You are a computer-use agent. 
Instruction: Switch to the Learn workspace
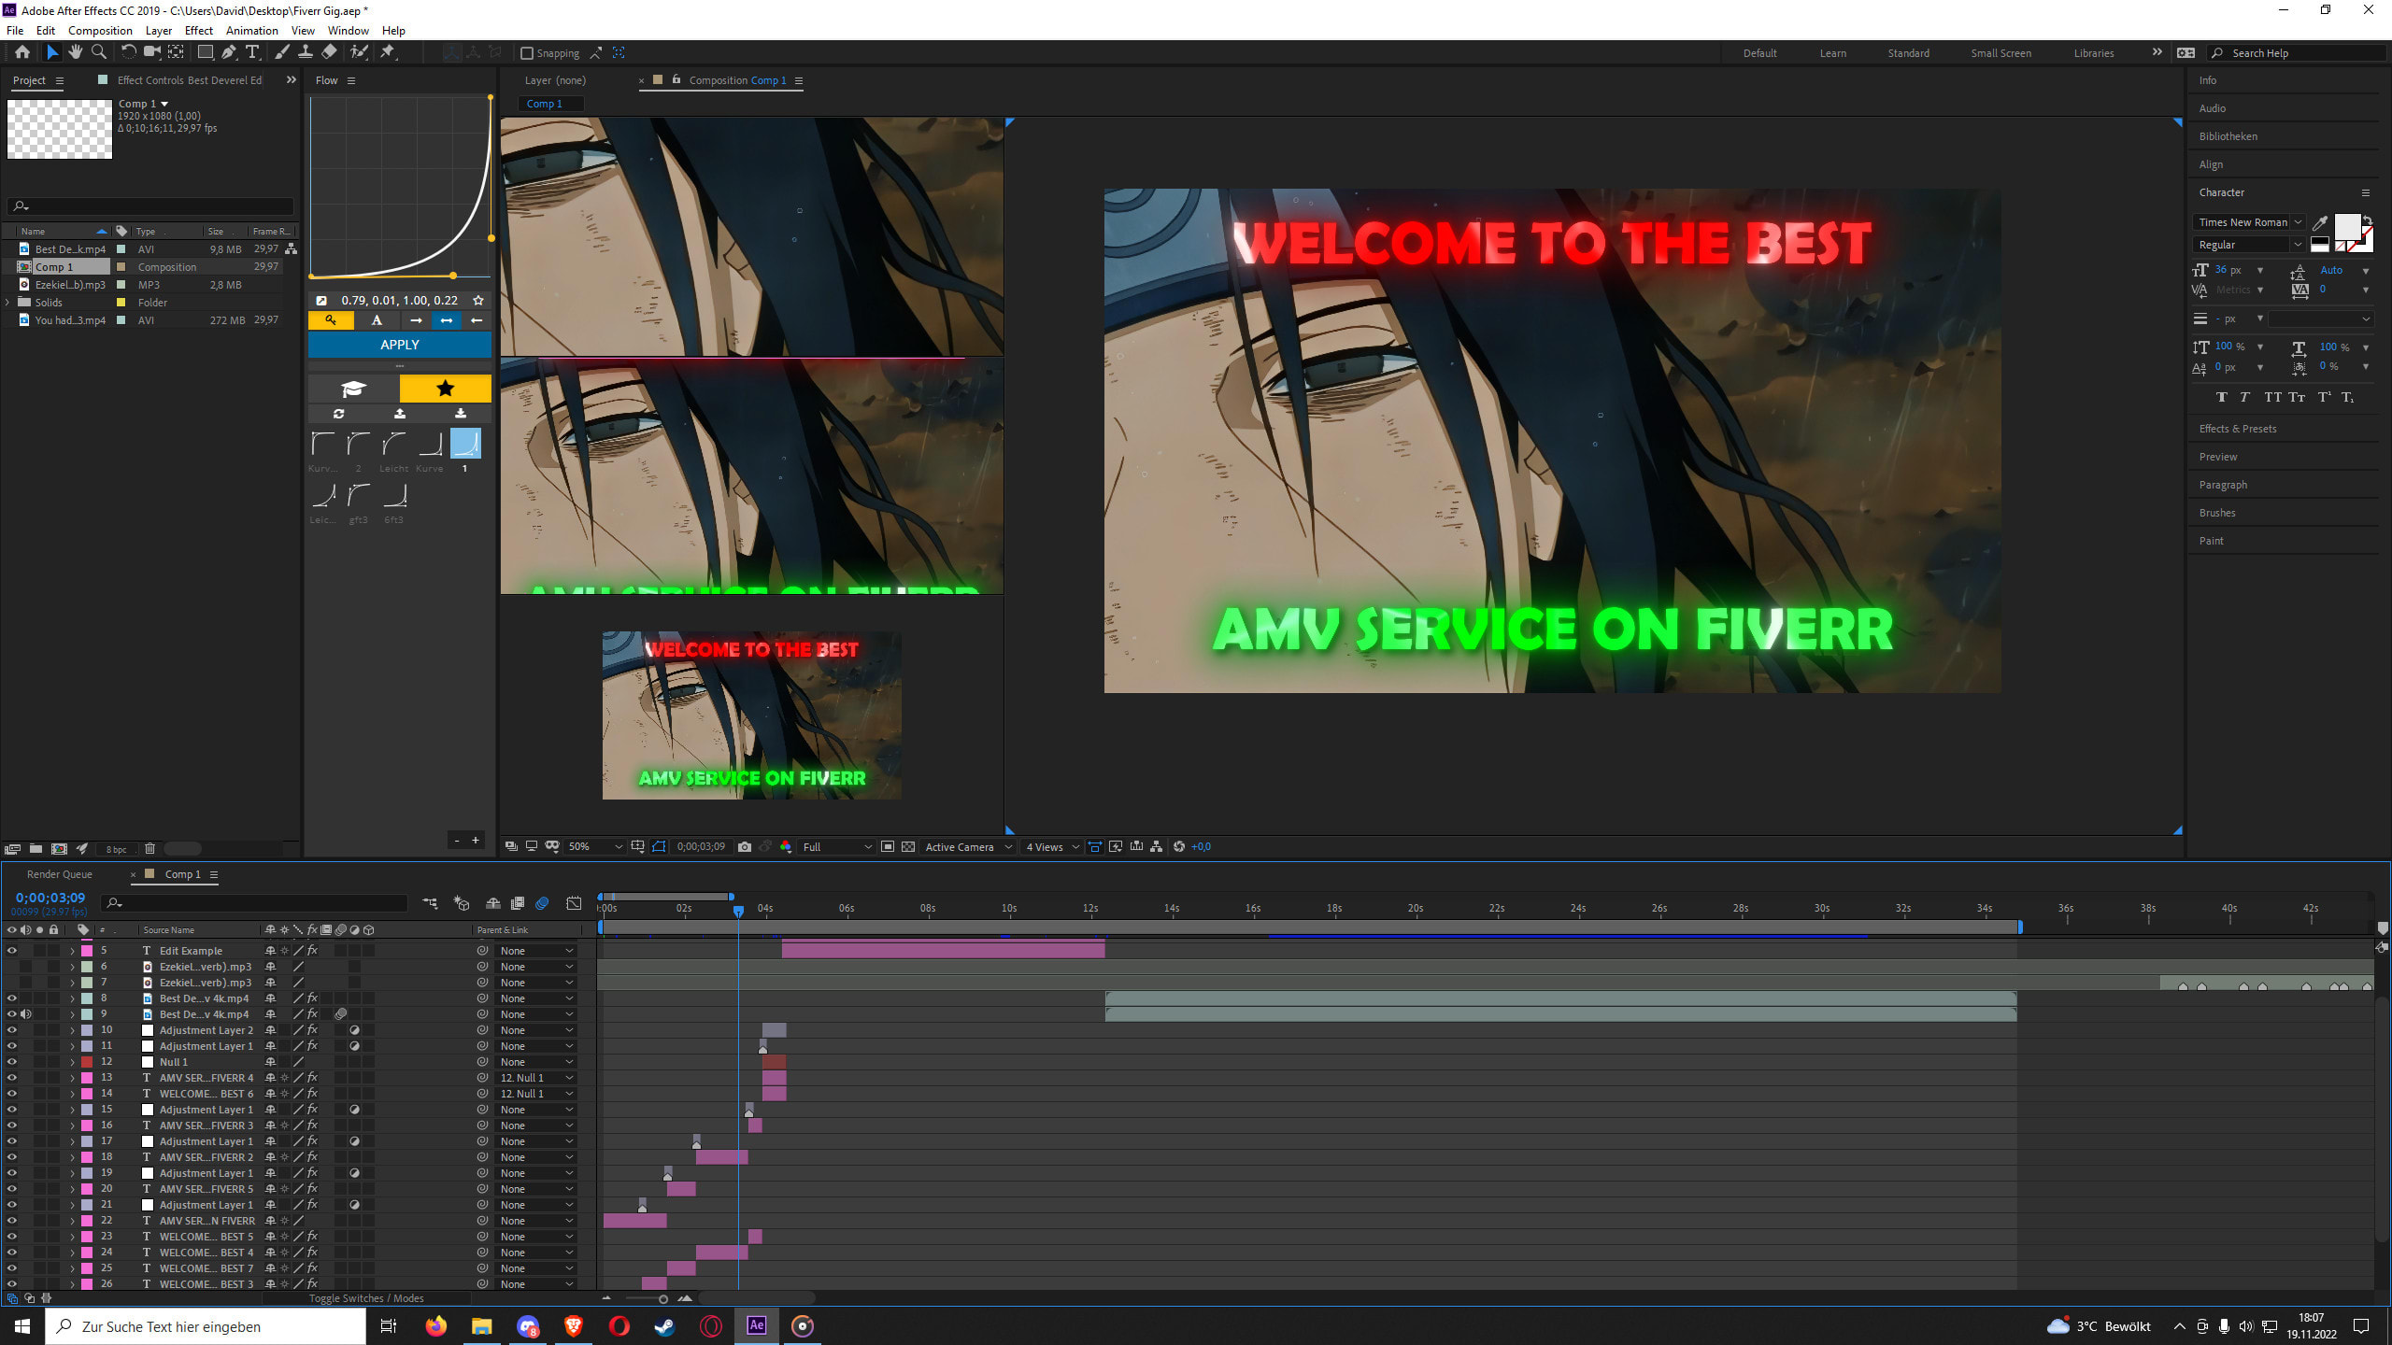(x=1832, y=53)
